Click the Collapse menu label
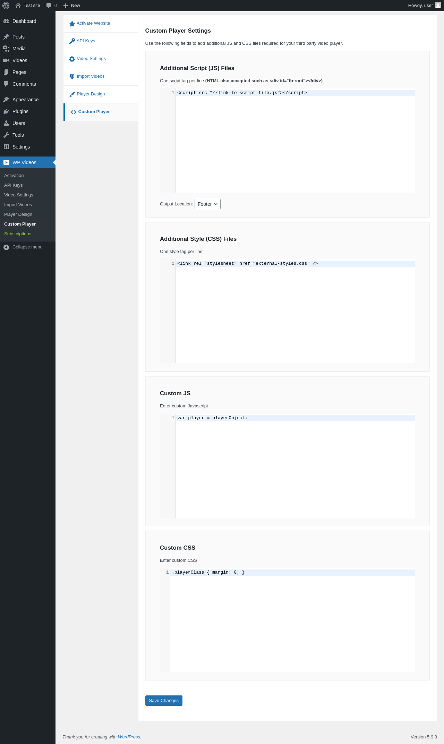This screenshot has height=744, width=444. click(27, 247)
